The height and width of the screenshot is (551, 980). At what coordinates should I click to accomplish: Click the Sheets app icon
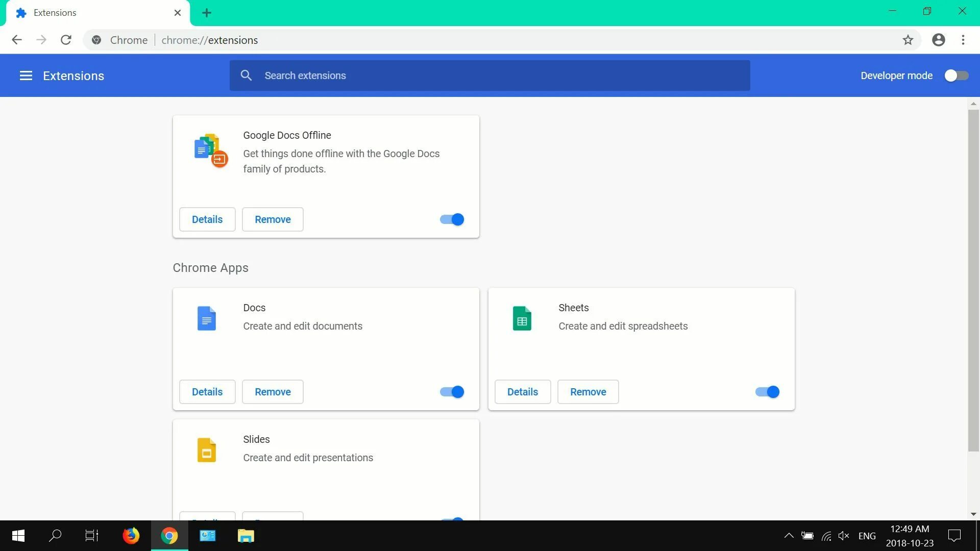[522, 318]
